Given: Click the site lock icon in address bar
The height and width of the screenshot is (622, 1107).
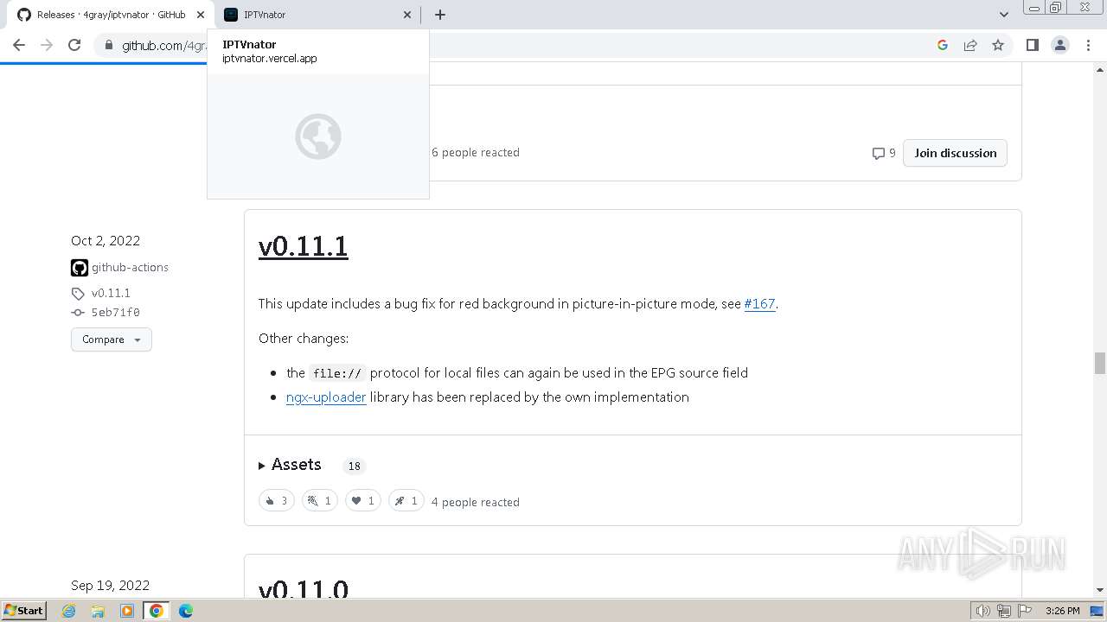Looking at the screenshot, I should 108,45.
